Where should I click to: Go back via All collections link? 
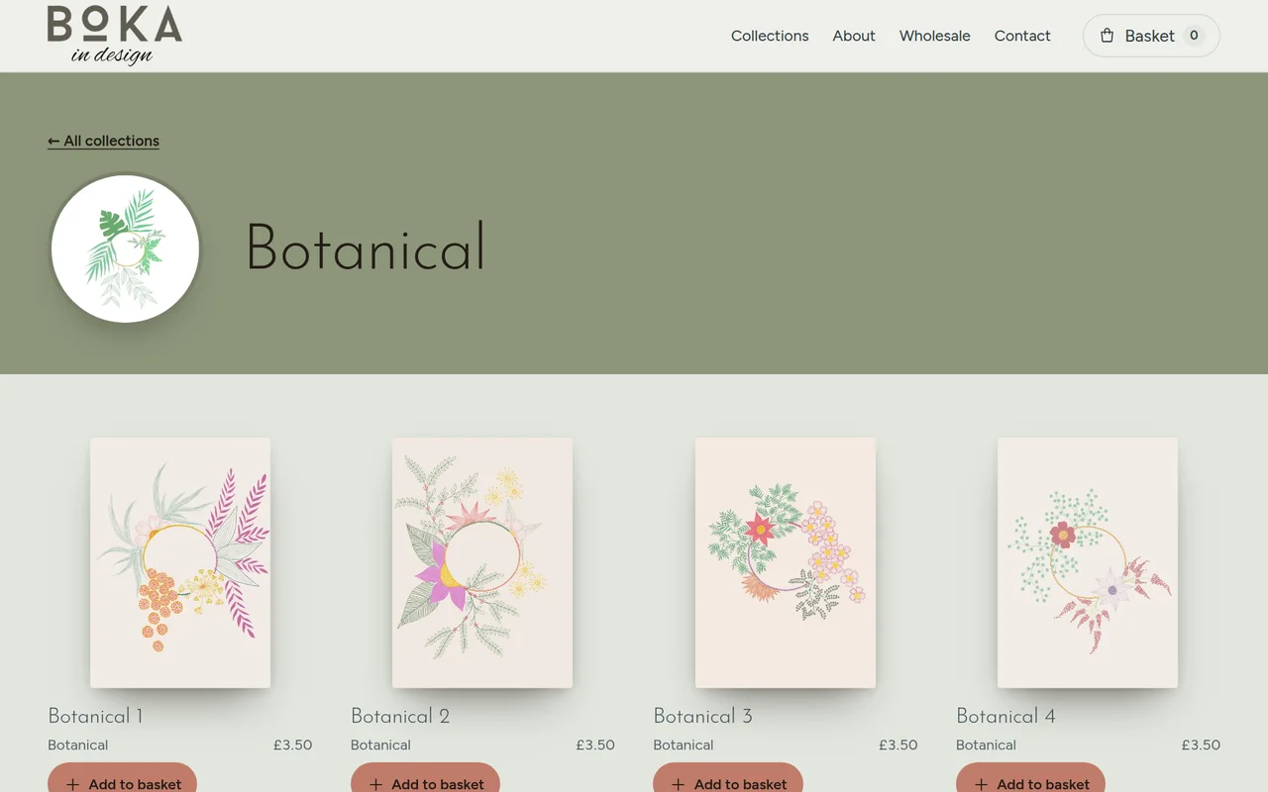[103, 141]
